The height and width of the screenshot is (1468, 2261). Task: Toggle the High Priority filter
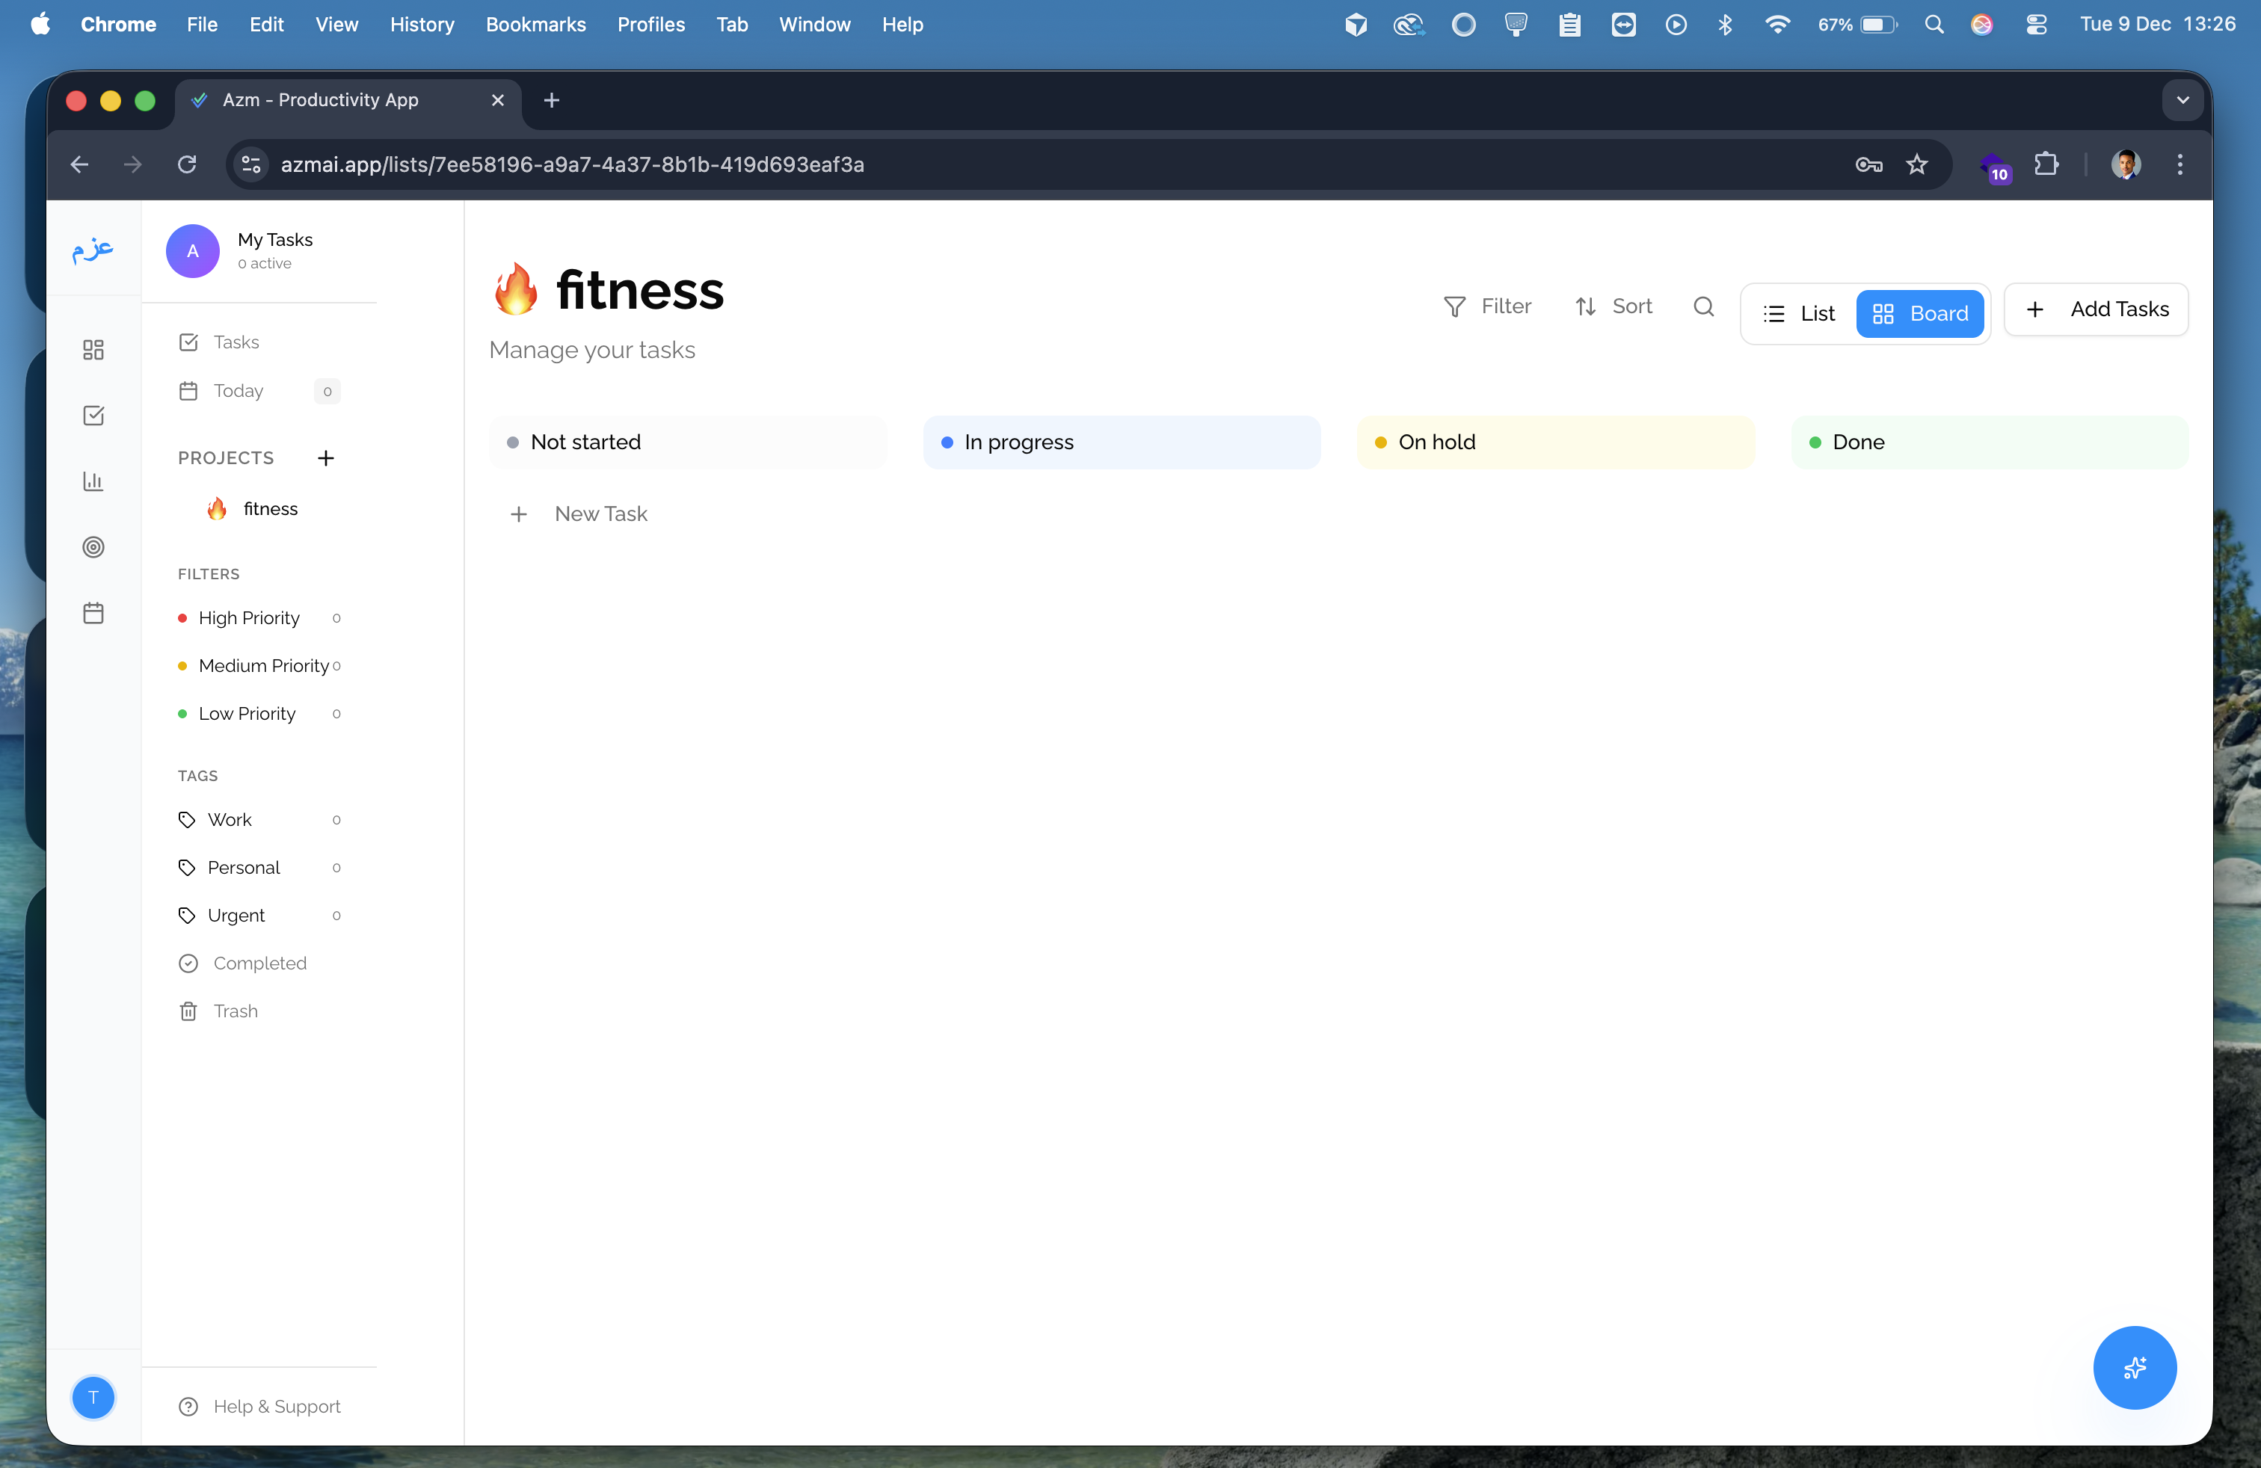click(x=249, y=618)
